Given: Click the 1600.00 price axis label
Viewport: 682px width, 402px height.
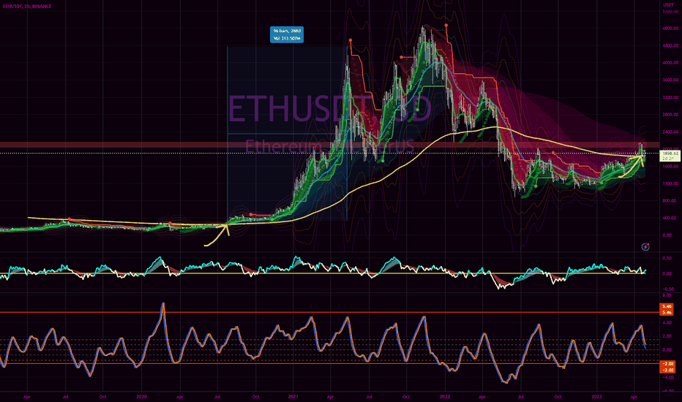Looking at the screenshot, I should (x=670, y=167).
